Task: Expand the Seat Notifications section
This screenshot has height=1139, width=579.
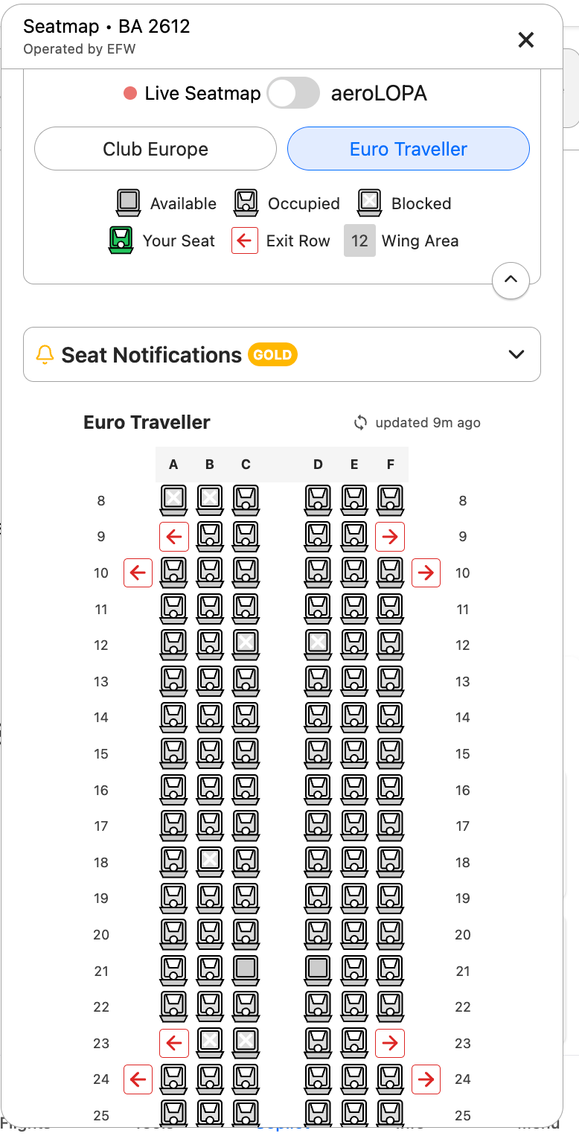Action: (516, 354)
